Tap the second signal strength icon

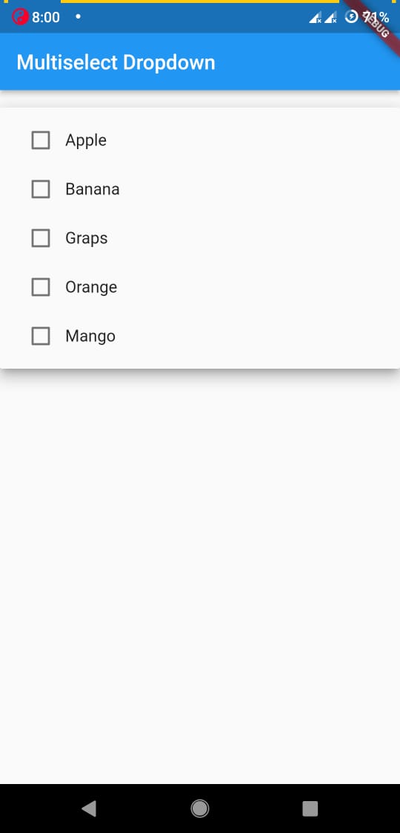pos(330,18)
